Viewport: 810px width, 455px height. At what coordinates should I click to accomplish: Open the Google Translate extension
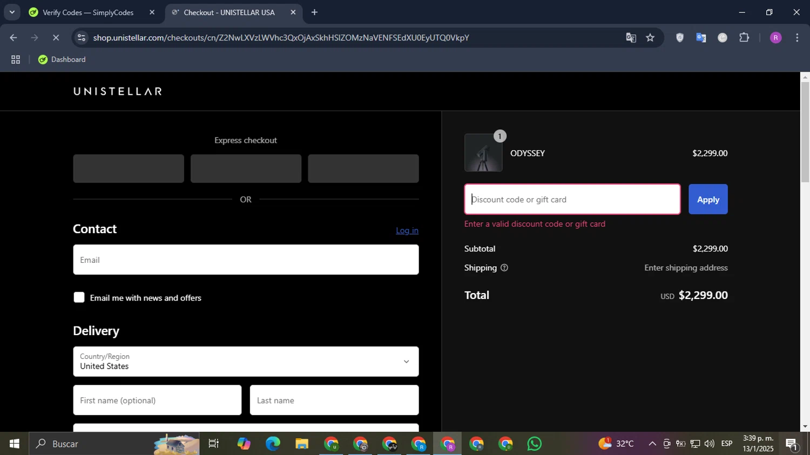click(701, 38)
